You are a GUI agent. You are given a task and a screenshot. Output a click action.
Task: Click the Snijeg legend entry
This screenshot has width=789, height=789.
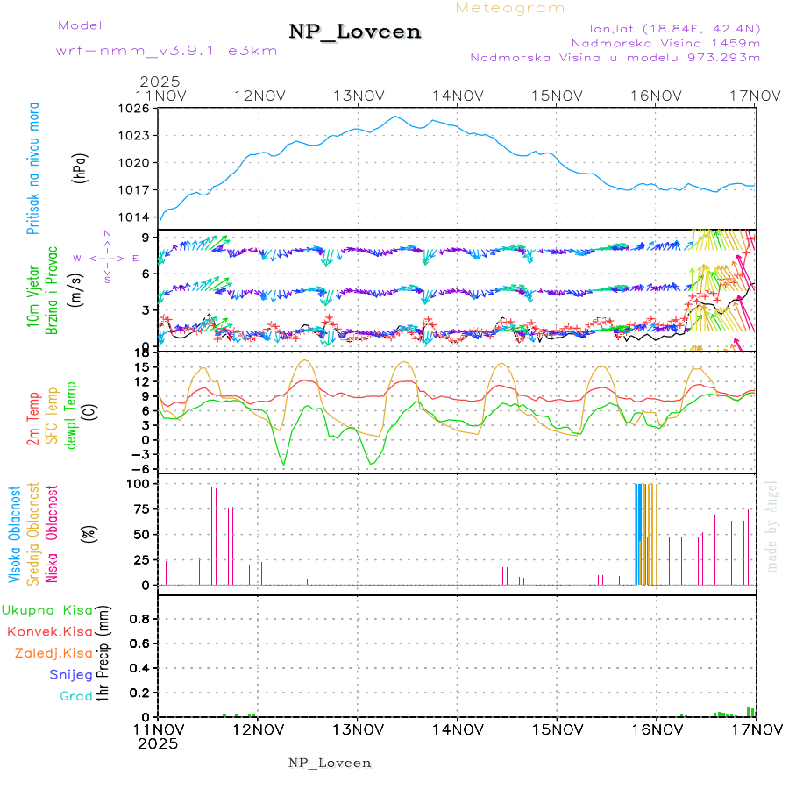coord(71,674)
